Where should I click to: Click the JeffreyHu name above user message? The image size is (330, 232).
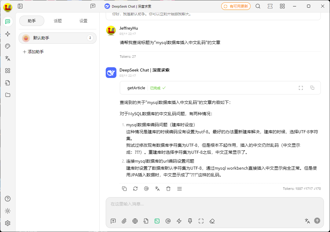[x=129, y=28]
